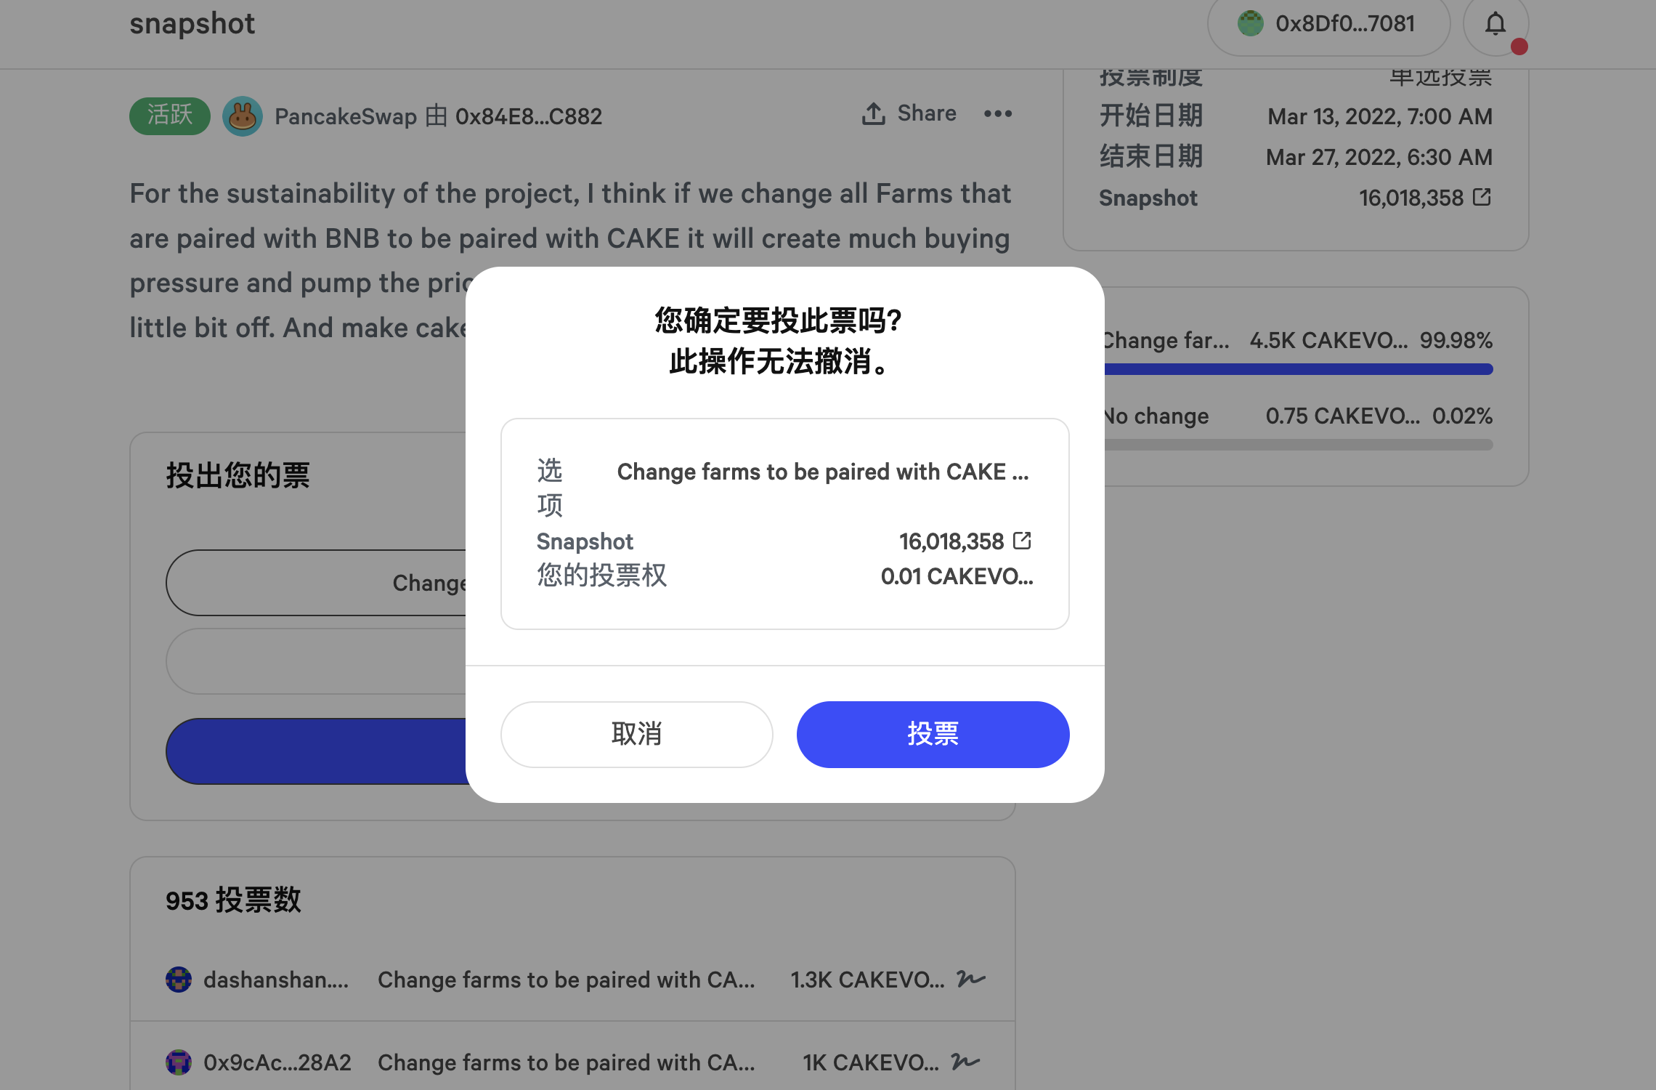Open the PancakeSwap space avatar
The width and height of the screenshot is (1656, 1090).
coord(243,116)
